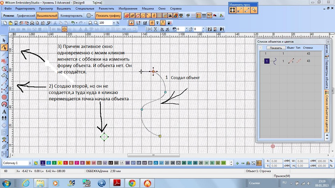Step the color palette scroll arrows
Screen dimensions: 335x188
coord(231,163)
